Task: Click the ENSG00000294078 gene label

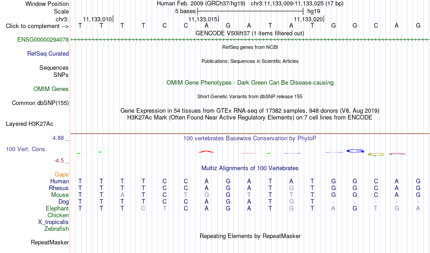Action: (x=43, y=40)
